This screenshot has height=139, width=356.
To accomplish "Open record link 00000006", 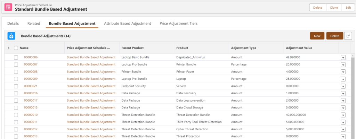I will (31, 57).
